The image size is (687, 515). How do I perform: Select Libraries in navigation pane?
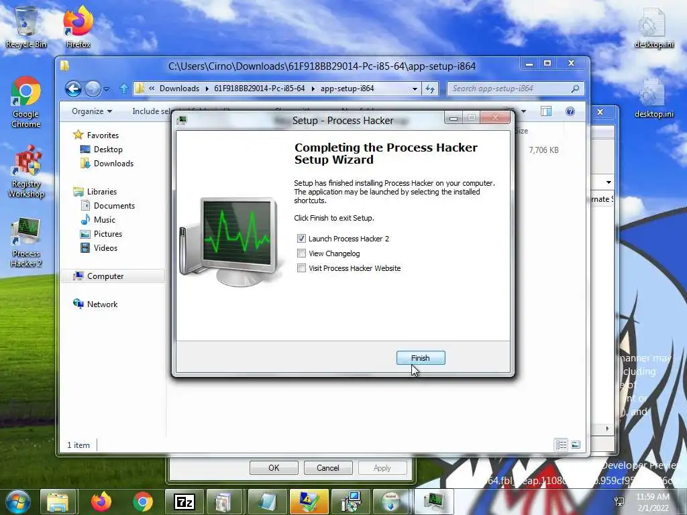[x=102, y=191]
